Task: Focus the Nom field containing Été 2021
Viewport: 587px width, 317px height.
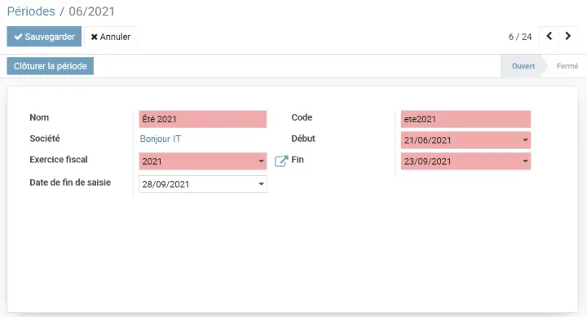Action: tap(202, 119)
